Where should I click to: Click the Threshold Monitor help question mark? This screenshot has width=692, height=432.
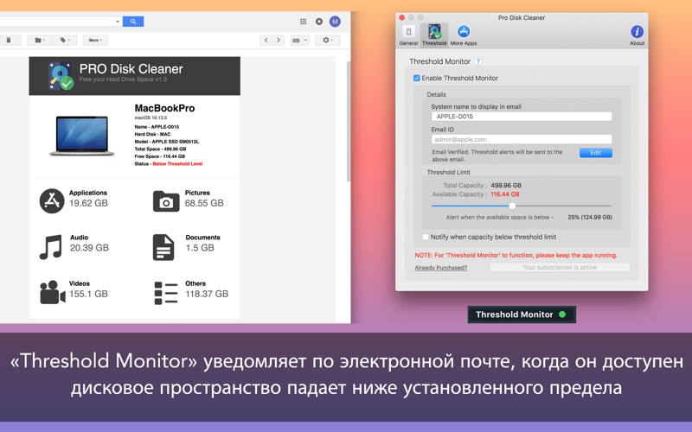478,61
